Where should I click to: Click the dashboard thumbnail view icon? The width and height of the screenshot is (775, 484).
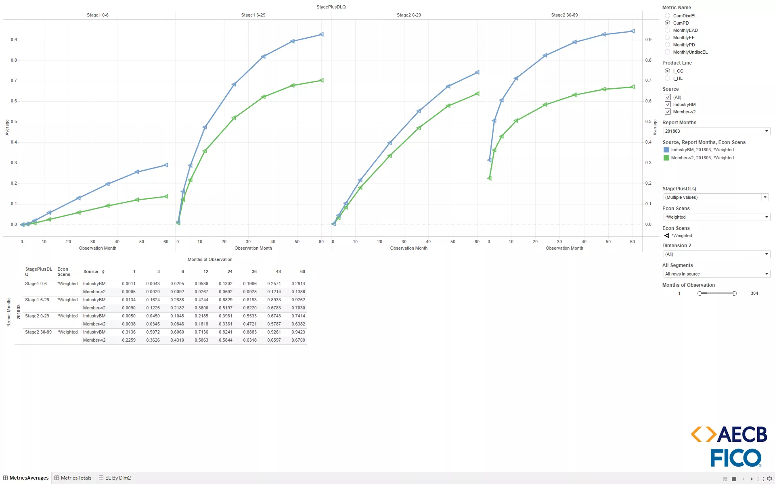coord(725,479)
